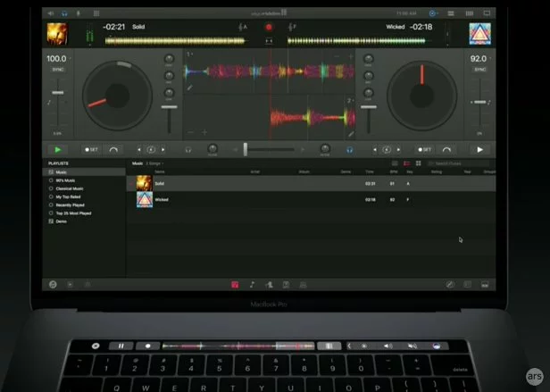
Task: Toggle the left deck loop button
Action: coord(151,150)
